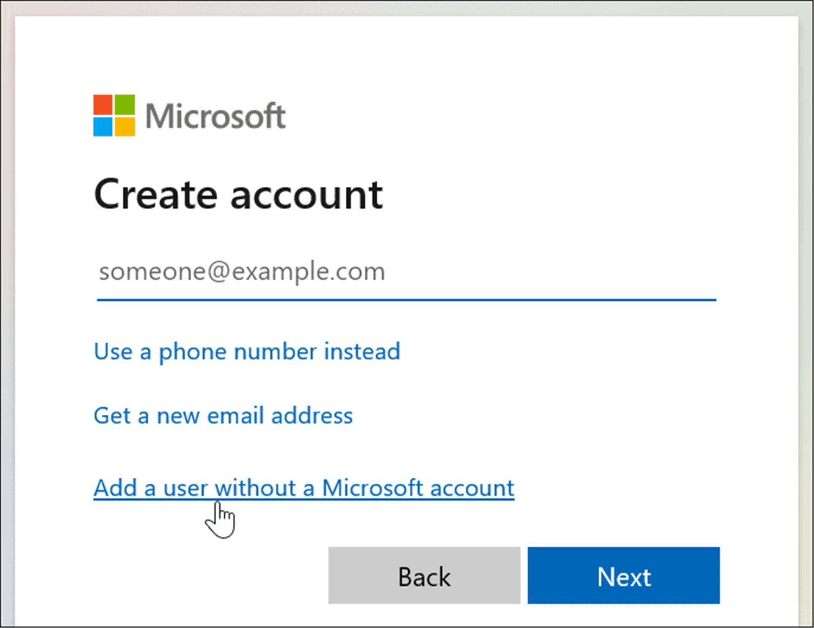
Task: Select "Get a new email address"
Action: [223, 415]
